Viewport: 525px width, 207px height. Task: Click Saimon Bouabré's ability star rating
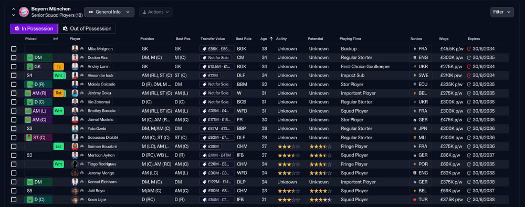[288, 147]
